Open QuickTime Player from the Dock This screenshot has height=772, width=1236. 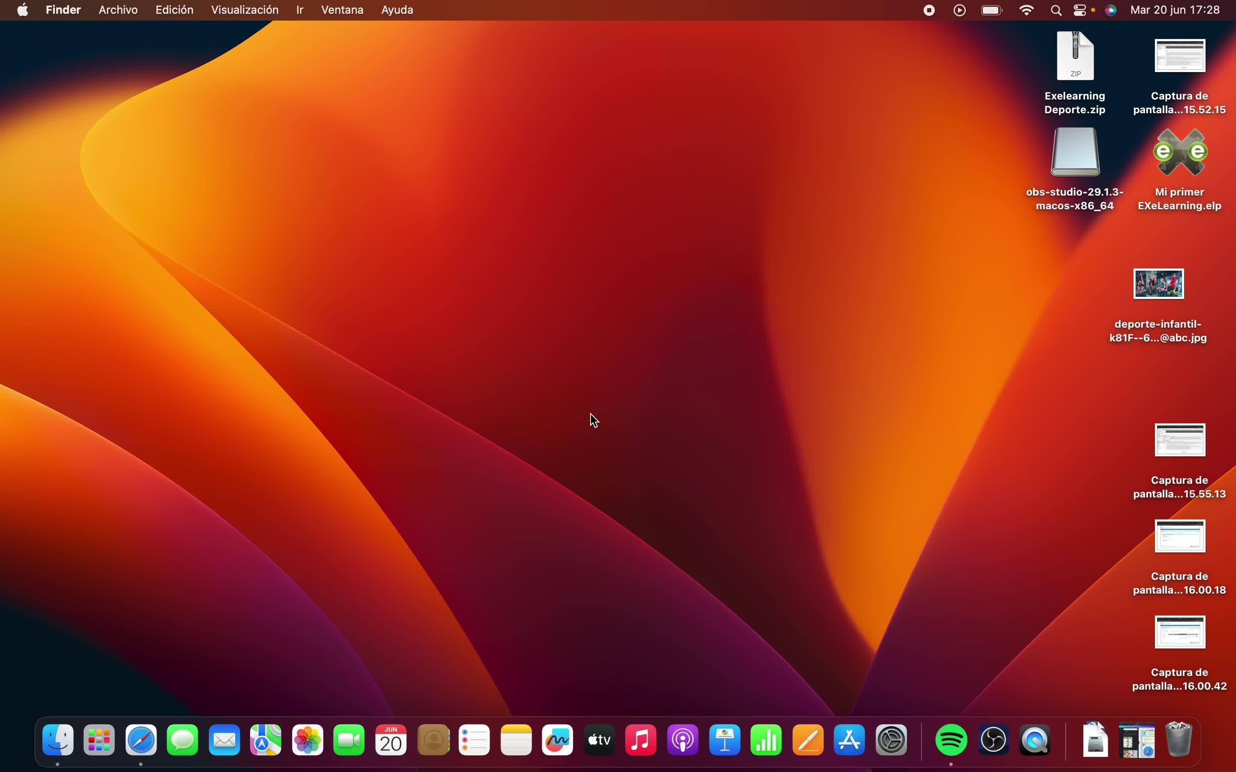1035,740
